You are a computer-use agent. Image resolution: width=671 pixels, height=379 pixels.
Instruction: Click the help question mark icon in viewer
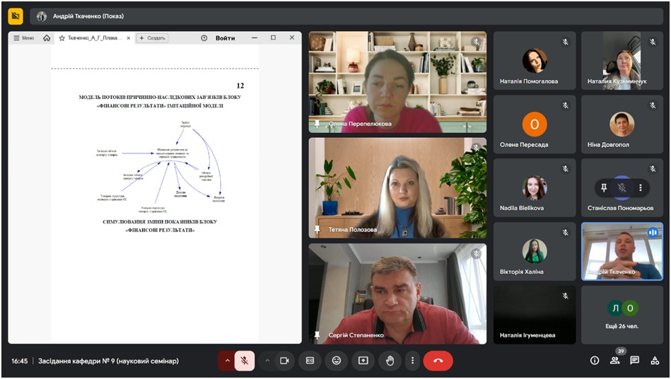[204, 38]
